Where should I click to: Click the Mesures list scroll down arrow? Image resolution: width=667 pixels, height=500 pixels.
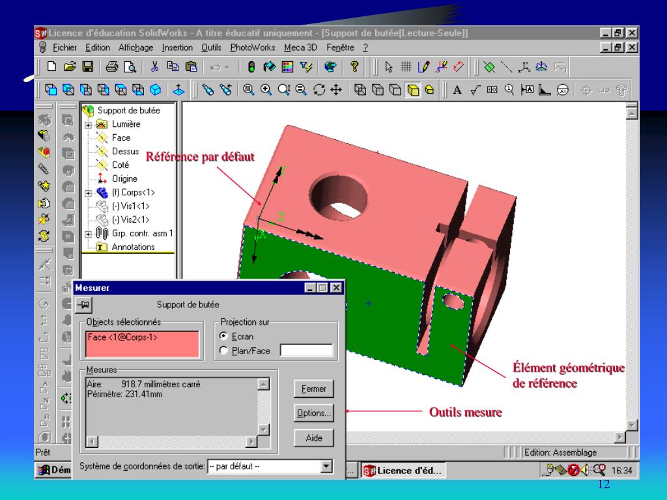[x=264, y=429]
